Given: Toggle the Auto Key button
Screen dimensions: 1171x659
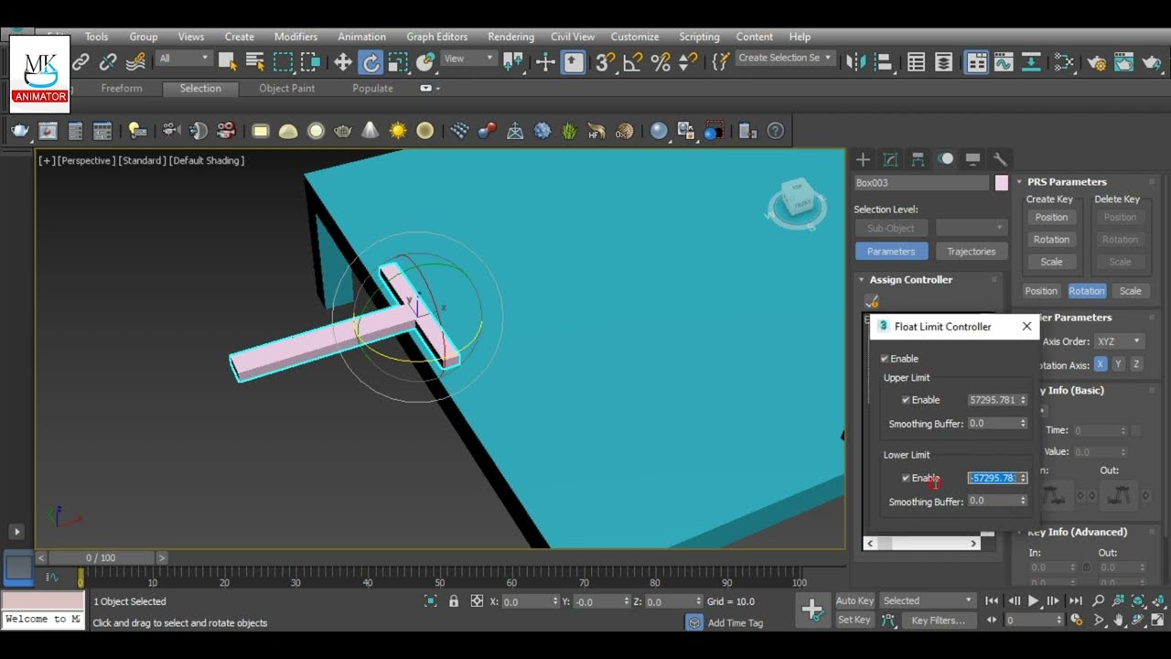Looking at the screenshot, I should click(x=854, y=600).
